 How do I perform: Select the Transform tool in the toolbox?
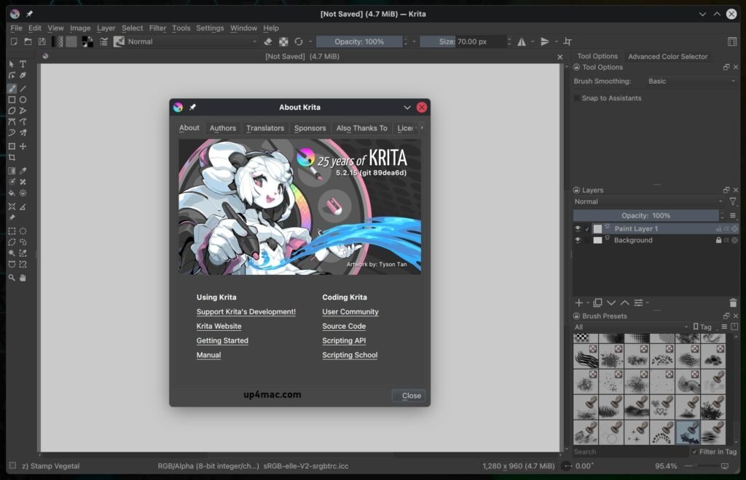(x=12, y=145)
